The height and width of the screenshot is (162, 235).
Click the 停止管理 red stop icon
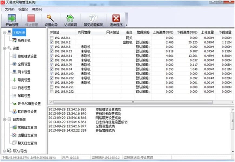pos(31,18)
